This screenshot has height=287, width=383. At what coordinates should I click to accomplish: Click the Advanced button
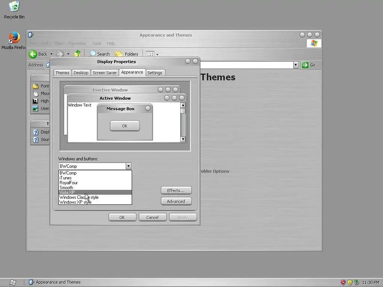[x=176, y=201]
